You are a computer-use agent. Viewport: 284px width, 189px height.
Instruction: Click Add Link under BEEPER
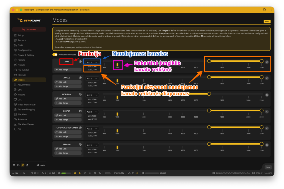point(68,115)
